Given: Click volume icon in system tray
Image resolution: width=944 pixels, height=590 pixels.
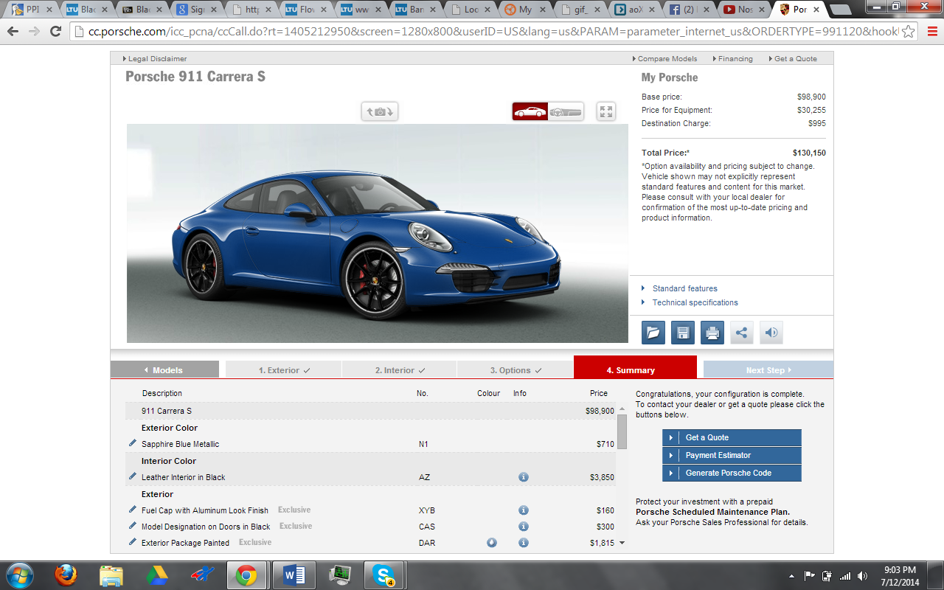Looking at the screenshot, I should [x=862, y=576].
